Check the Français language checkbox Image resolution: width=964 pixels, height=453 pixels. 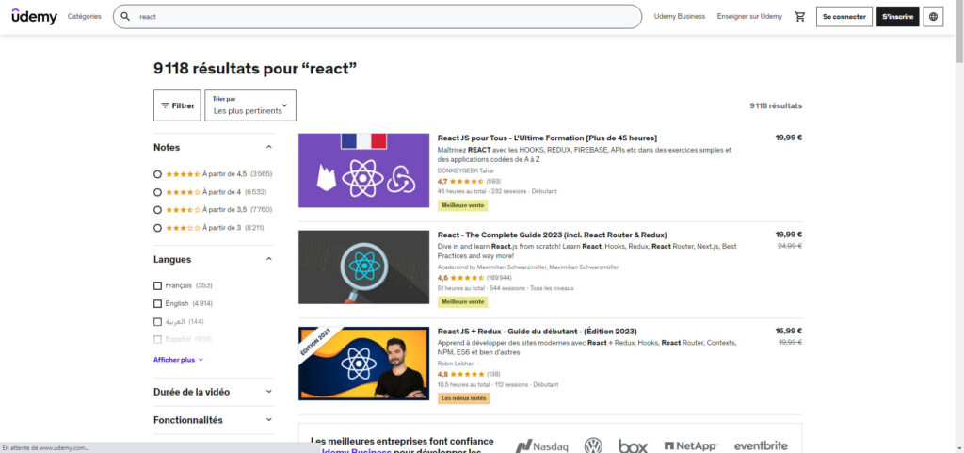pyautogui.click(x=157, y=285)
